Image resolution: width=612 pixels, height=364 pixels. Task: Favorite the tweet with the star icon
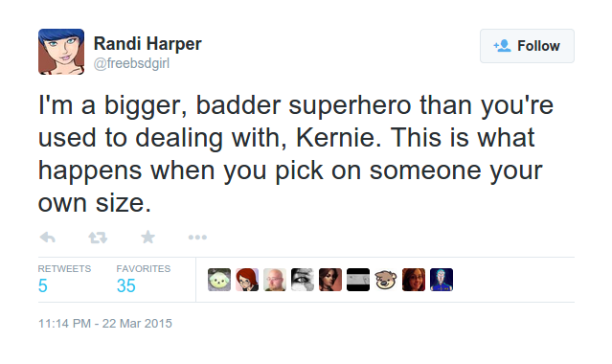click(147, 237)
